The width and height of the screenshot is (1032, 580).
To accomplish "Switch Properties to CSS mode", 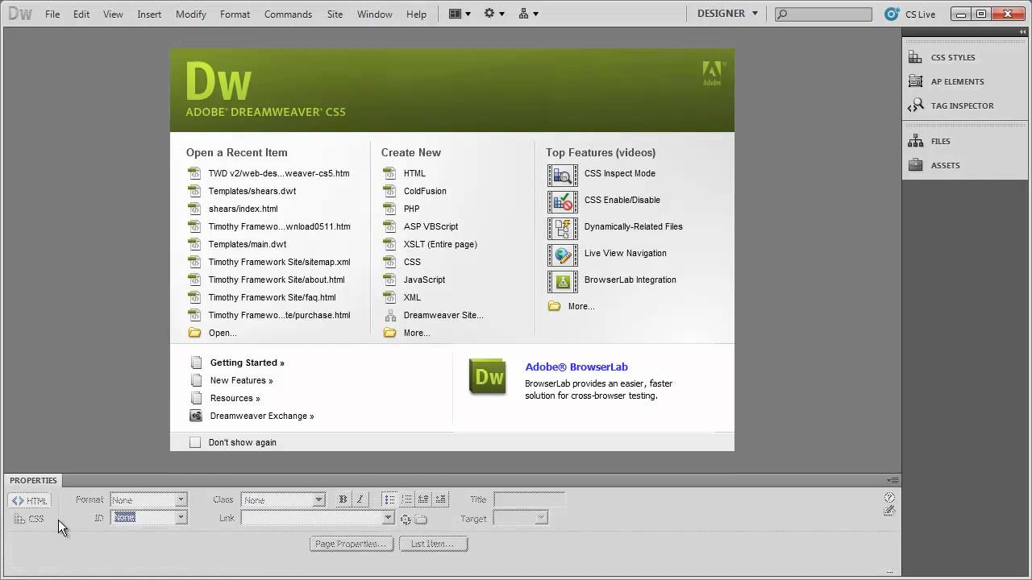I will click(30, 519).
